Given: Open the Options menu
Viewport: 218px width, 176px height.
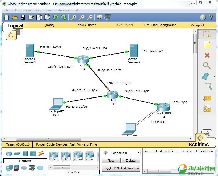Looking at the screenshot, I should point(26,10).
